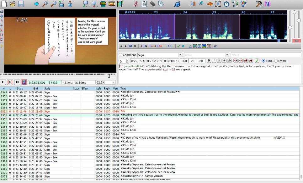
Task: Click the italic formatting button
Action: pos(215,61)
